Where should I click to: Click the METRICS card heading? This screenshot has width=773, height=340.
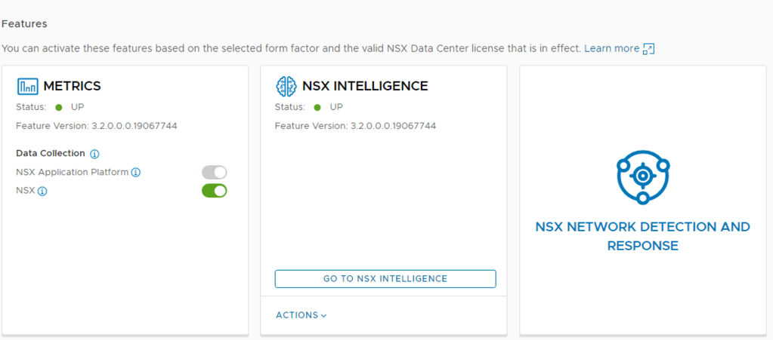pos(72,86)
